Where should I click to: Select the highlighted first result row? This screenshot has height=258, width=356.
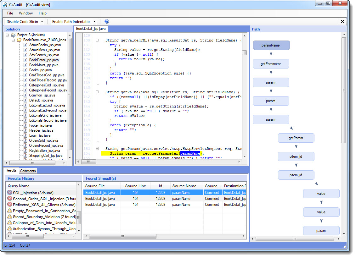tap(165, 193)
